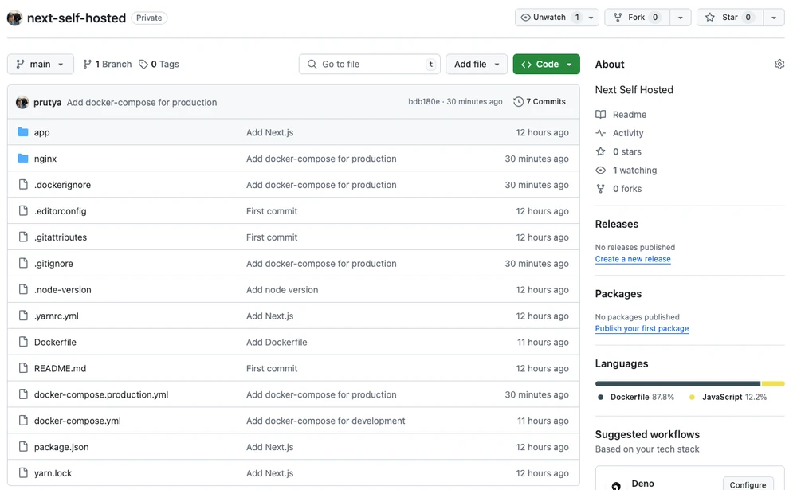Click the Activity pulse icon link

(x=601, y=133)
